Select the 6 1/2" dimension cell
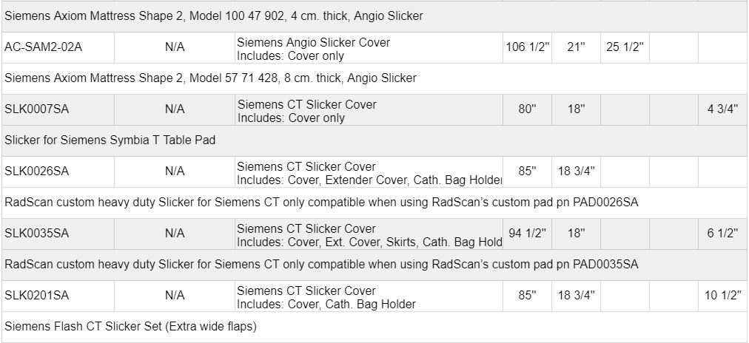 723,234
